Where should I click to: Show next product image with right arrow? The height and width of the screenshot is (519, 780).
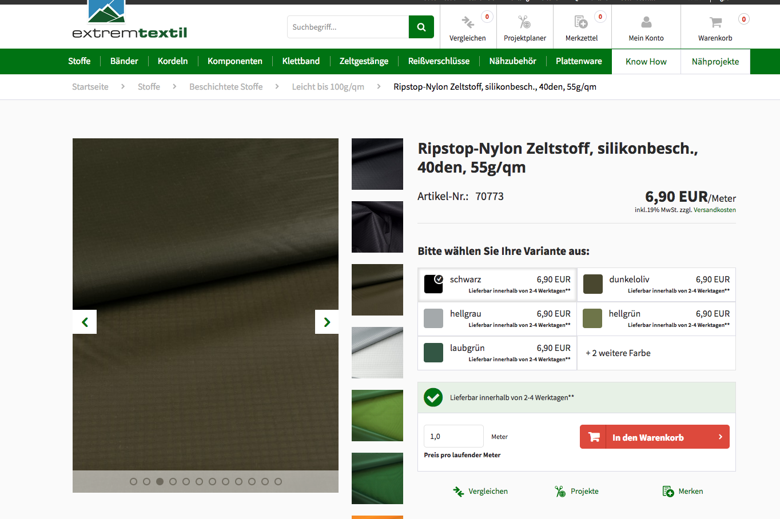click(x=327, y=322)
